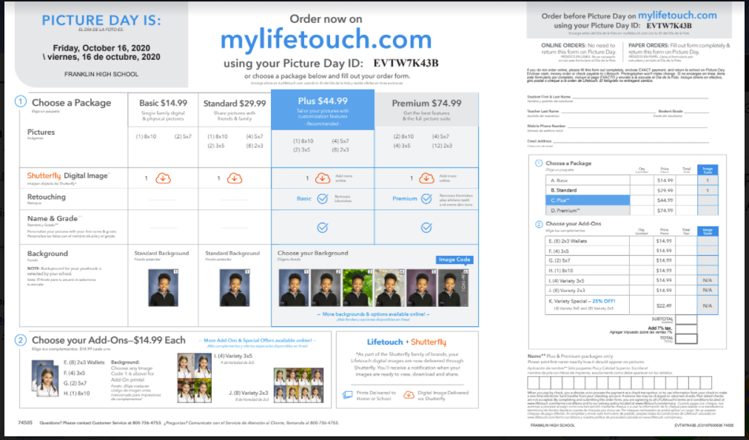Viewport: 749px width, 440px height.
Task: Click the Premium package cloud download icon
Action: coord(426,178)
